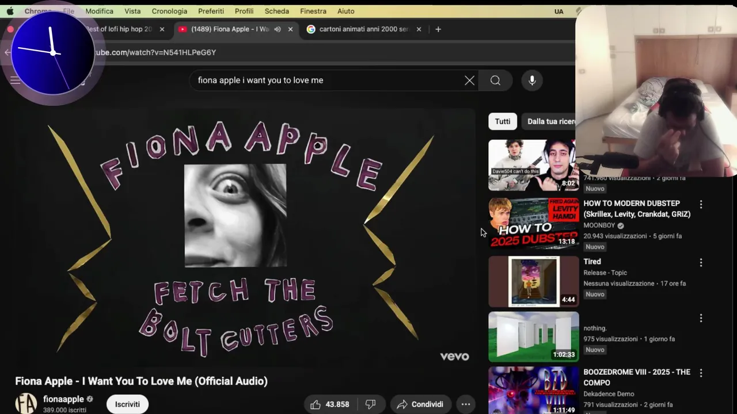This screenshot has height=414, width=737.
Task: Mute the Fiona Apple tab audio icon
Action: point(278,29)
